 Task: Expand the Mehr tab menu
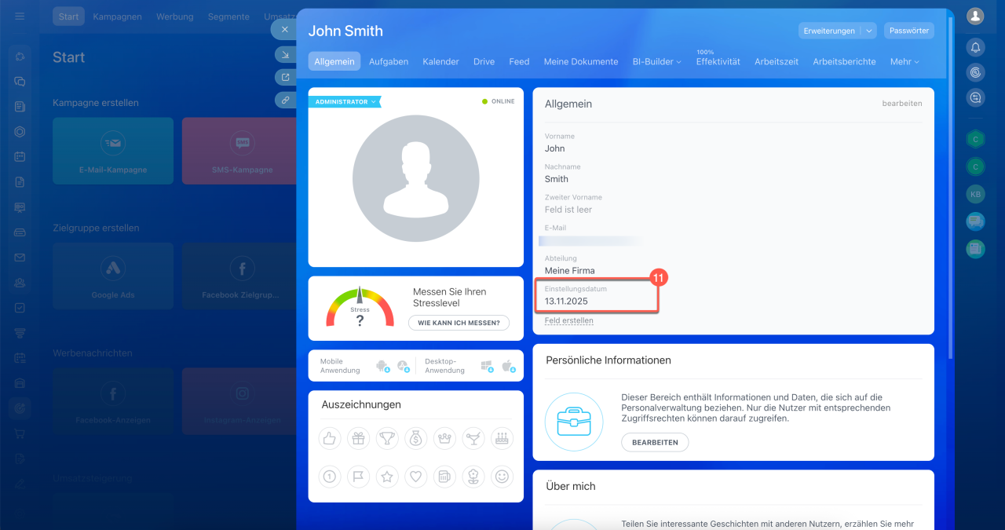904,61
